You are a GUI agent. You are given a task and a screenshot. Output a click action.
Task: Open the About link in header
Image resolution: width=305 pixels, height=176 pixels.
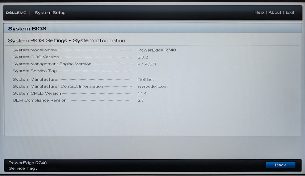275,12
